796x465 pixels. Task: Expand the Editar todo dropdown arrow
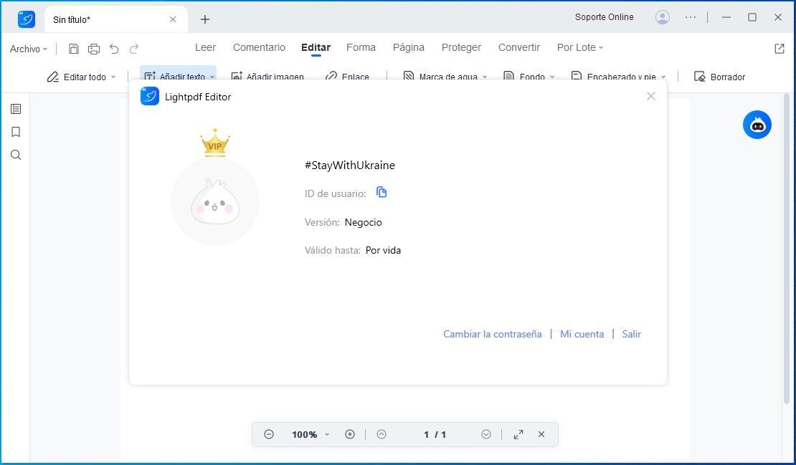click(113, 77)
